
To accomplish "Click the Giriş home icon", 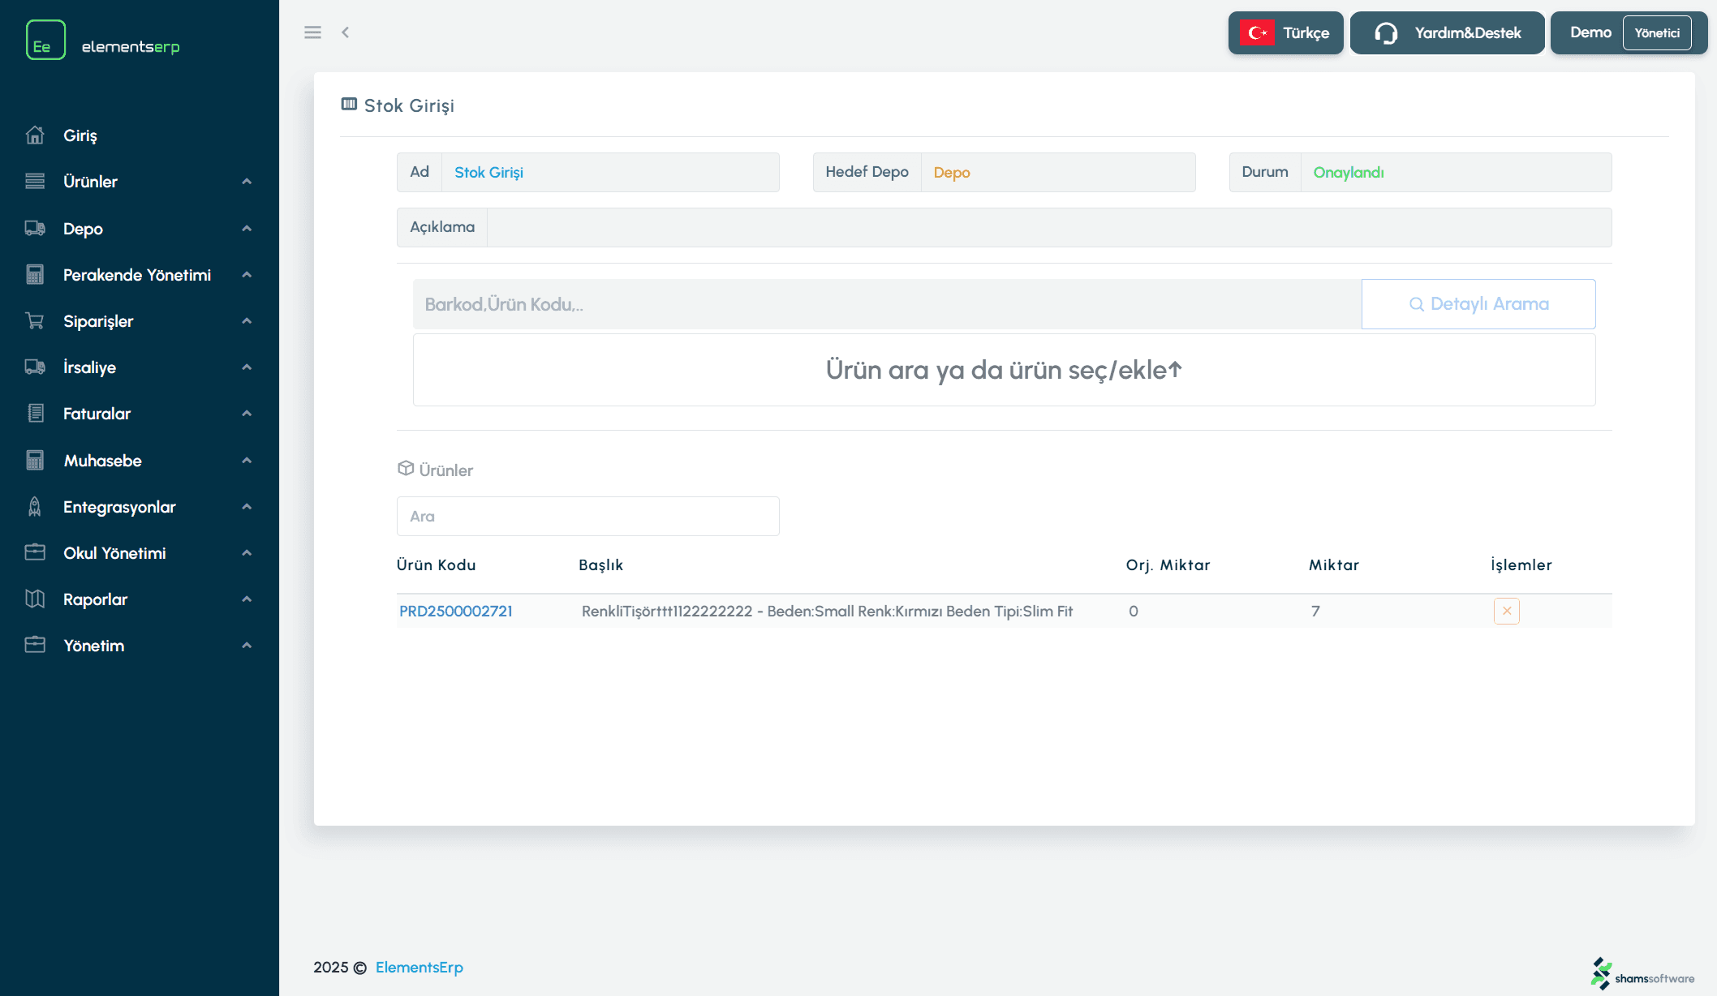I will (x=35, y=135).
